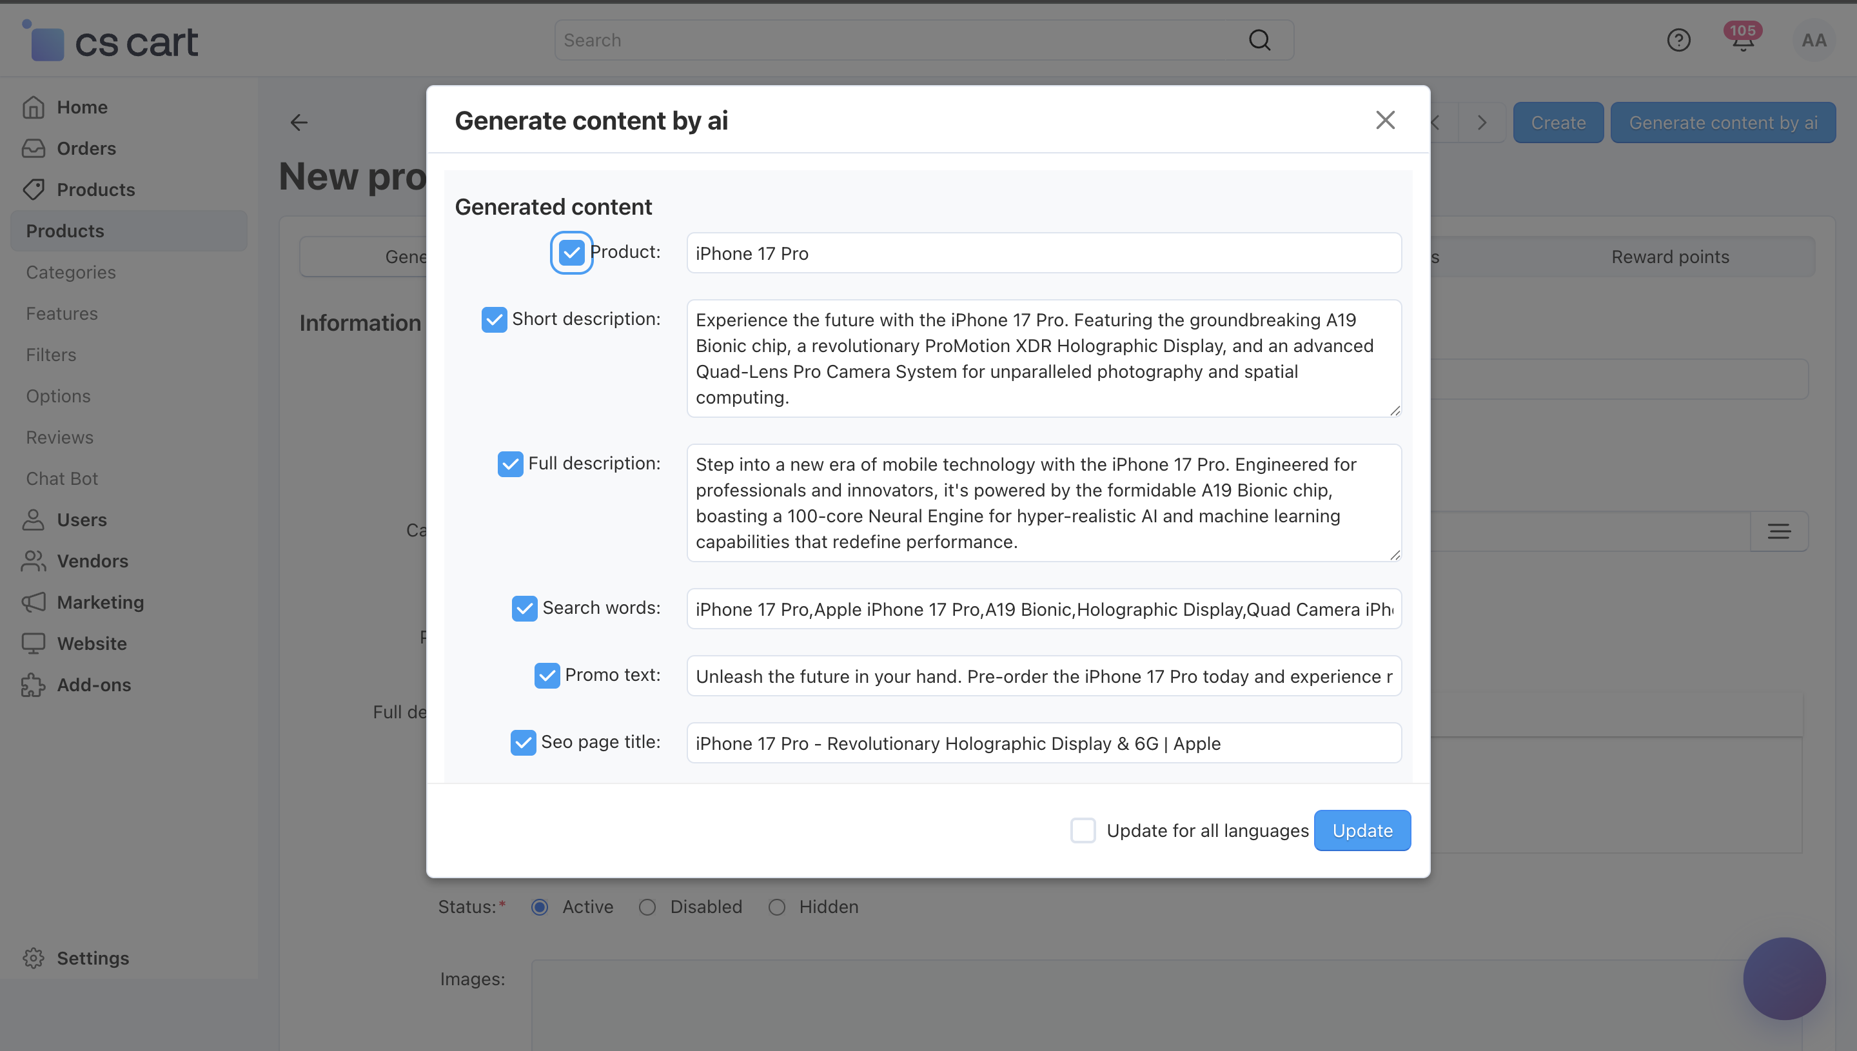Switch to the Reward points tab
Screen dimensions: 1857x1051
pyautogui.click(x=1669, y=257)
